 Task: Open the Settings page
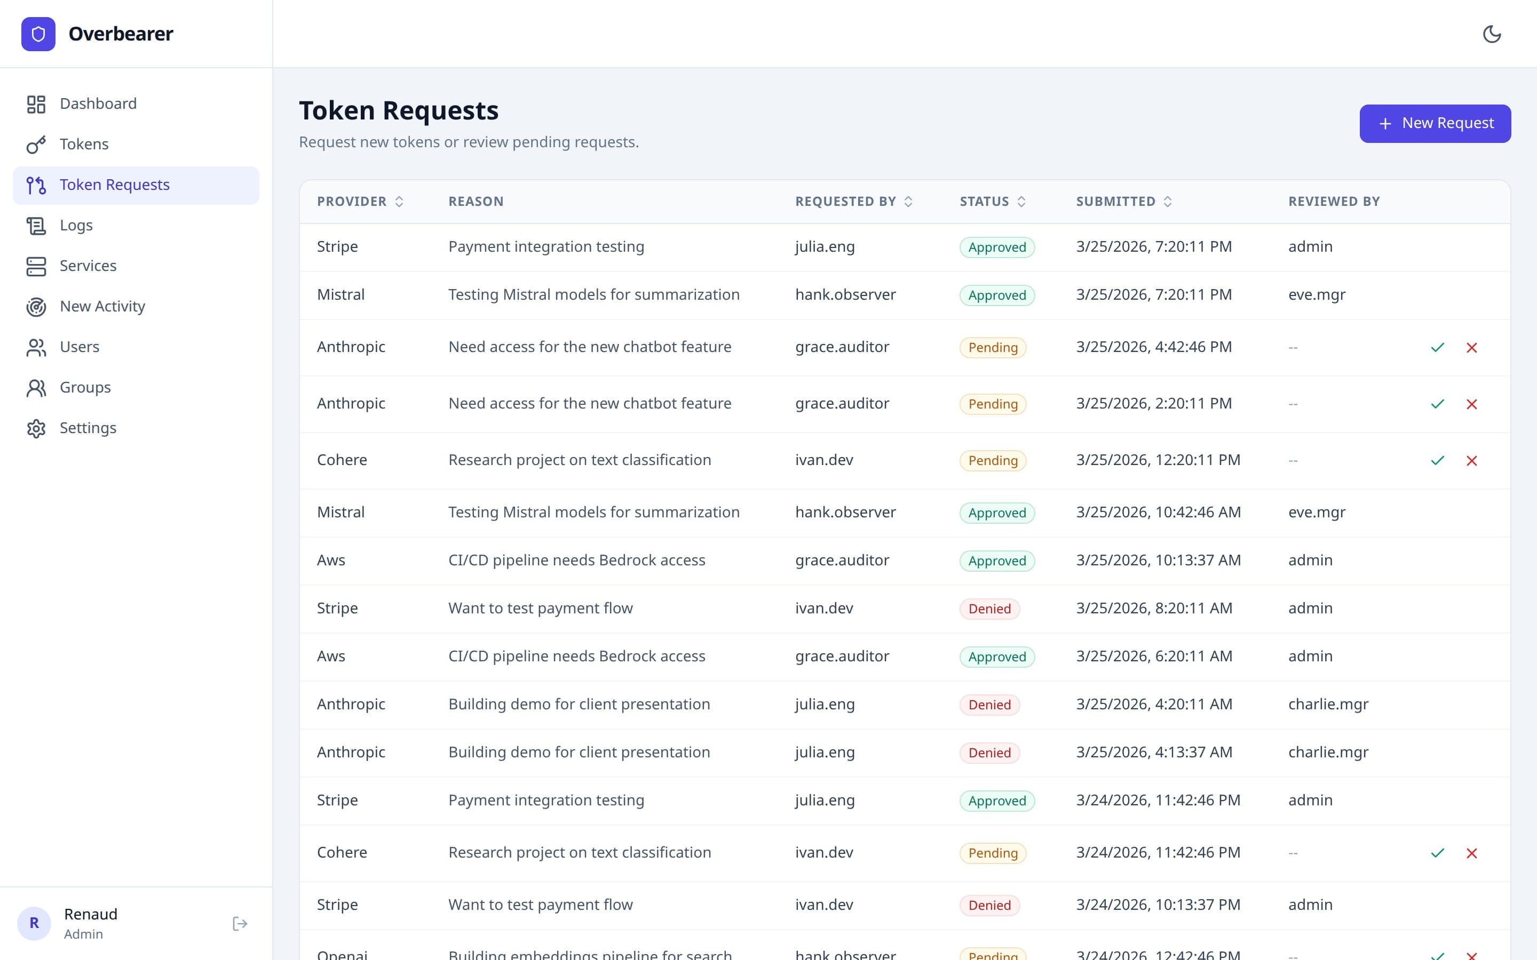[x=88, y=428]
